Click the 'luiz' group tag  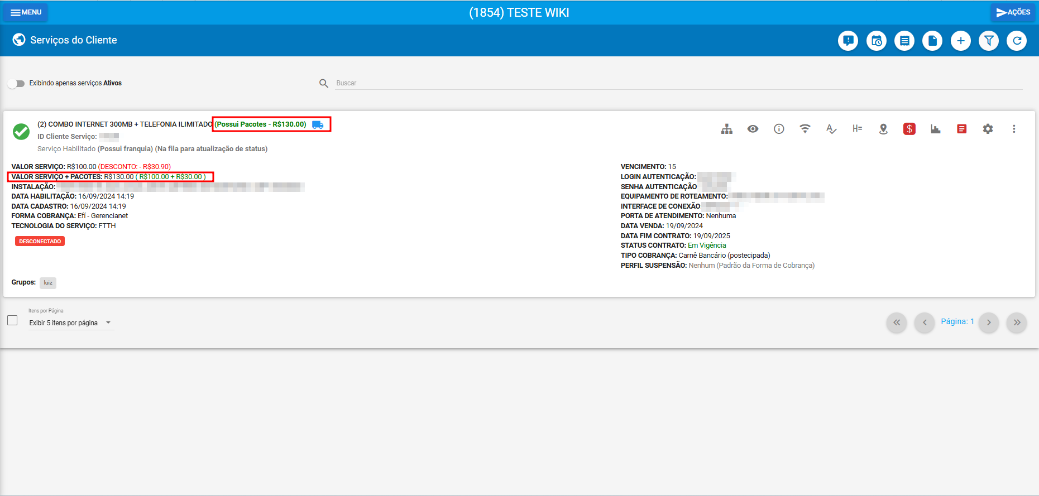click(48, 283)
